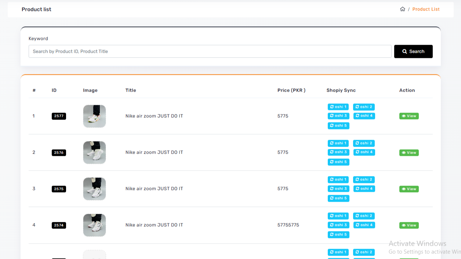This screenshot has height=259, width=461.
Task: Sync product 2576 to oshi 1
Action: coord(338,143)
